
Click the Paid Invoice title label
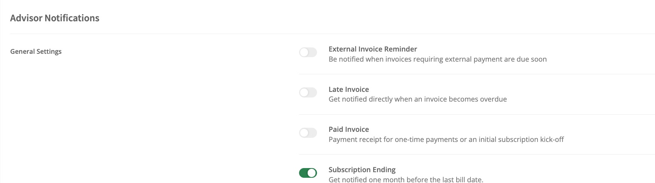[x=349, y=129]
